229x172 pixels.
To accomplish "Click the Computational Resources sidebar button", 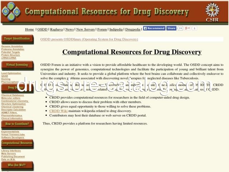I will click(17, 143).
